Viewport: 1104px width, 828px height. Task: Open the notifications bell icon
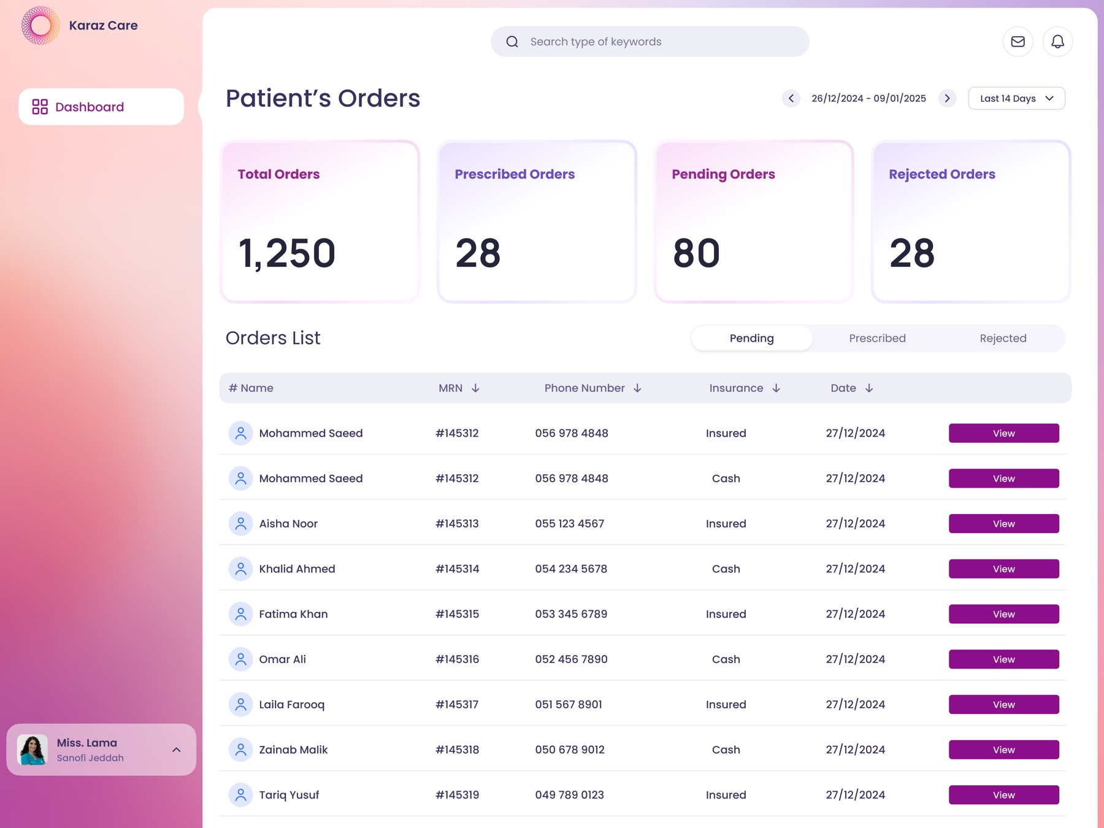pos(1058,42)
